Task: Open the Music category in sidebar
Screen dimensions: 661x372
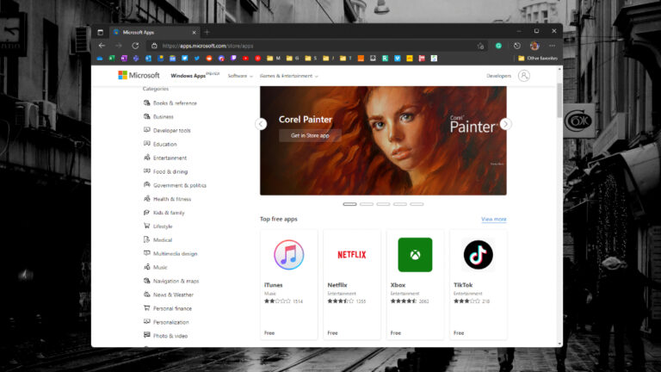Action: coord(156,268)
